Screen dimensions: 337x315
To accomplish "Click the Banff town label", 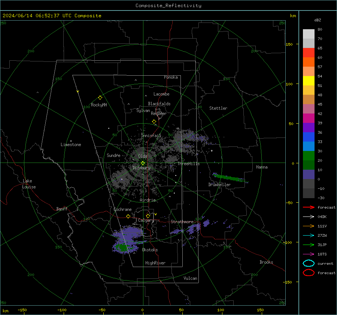I will pyautogui.click(x=62, y=209).
